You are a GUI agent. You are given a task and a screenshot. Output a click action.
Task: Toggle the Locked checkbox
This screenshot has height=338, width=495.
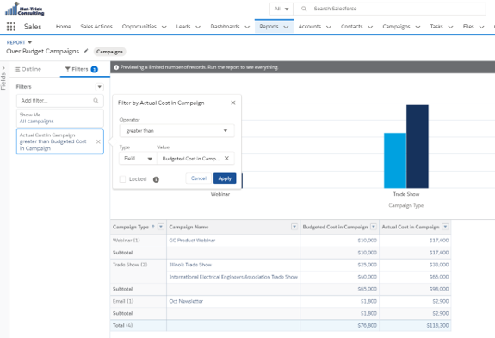point(122,179)
